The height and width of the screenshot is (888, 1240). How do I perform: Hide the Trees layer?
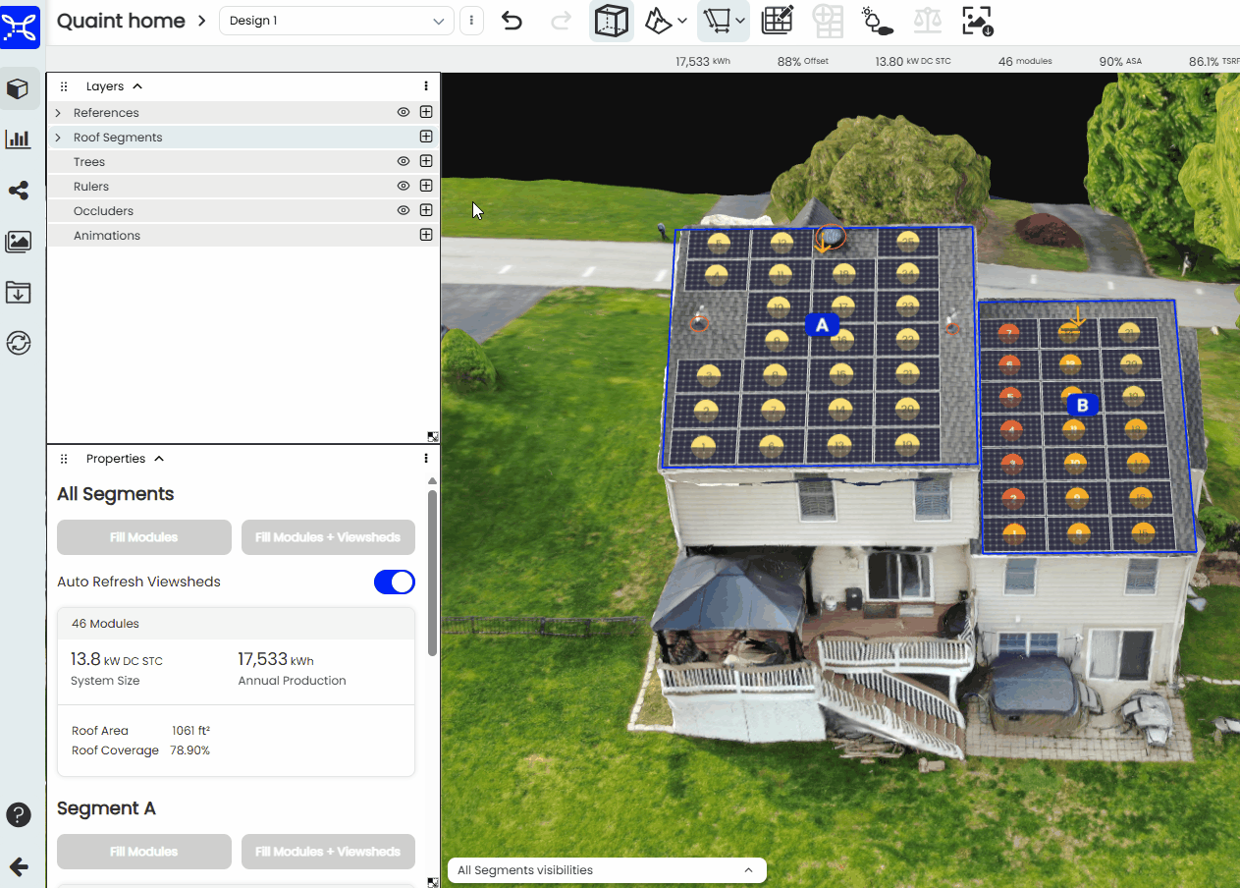[x=403, y=161]
